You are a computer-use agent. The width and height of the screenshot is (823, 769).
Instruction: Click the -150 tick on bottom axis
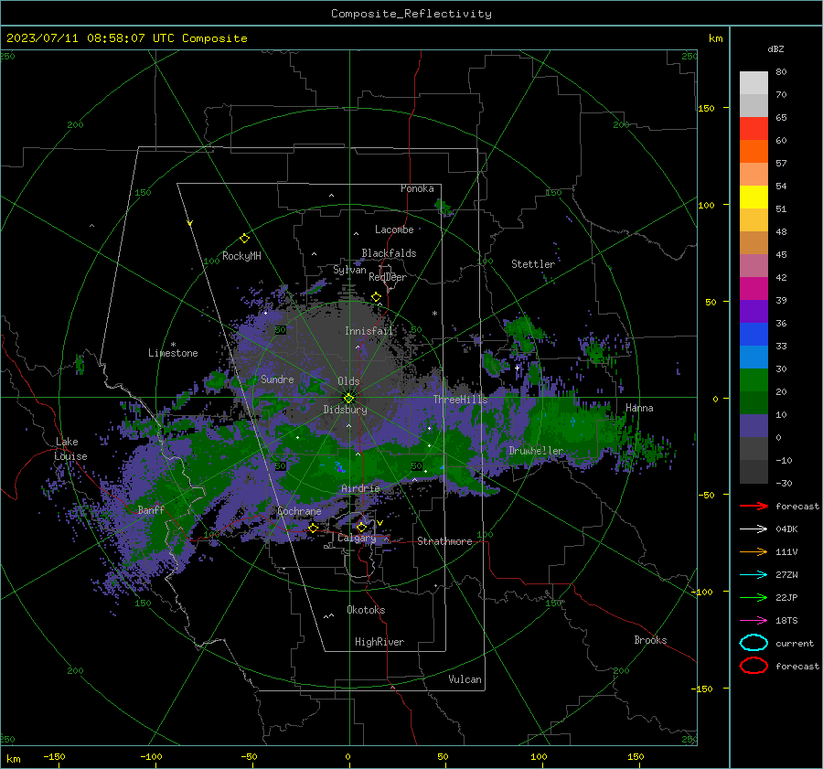click(x=54, y=756)
